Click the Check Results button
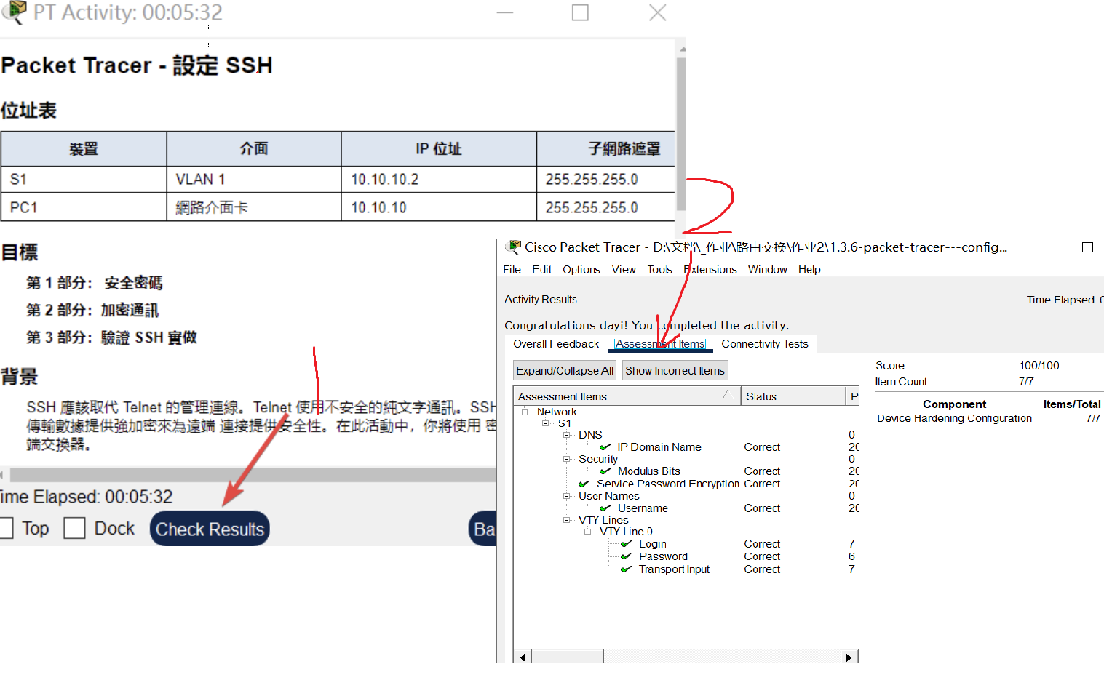Image resolution: width=1104 pixels, height=688 pixels. click(x=210, y=529)
